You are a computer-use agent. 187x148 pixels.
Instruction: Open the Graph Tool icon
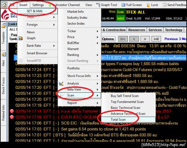98,5
